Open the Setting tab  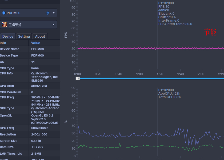24,37
